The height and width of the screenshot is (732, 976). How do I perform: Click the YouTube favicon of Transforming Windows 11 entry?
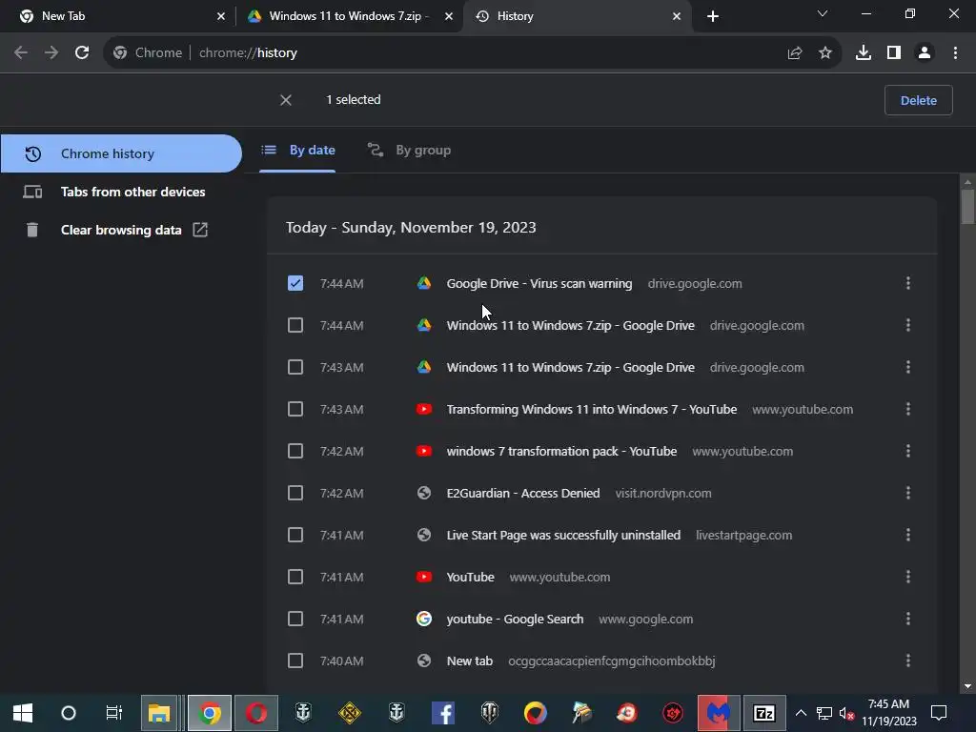424,409
